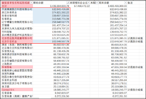This screenshot has width=146, height=99.
Task: Click 计提部分减值 note in 北京思达医用装置 row
Action: pos(135,38)
